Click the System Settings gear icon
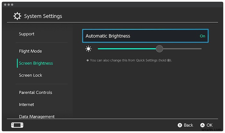The height and width of the screenshot is (133, 225). [17, 16]
